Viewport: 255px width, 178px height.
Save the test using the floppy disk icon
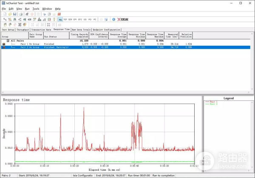click(14, 14)
